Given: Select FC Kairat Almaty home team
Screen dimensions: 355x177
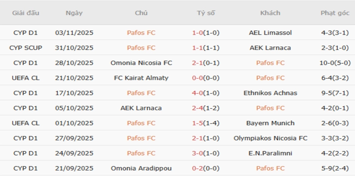Looking at the screenshot, I should [x=141, y=78].
